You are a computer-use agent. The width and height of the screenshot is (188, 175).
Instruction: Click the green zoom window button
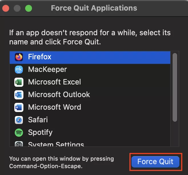29,8
